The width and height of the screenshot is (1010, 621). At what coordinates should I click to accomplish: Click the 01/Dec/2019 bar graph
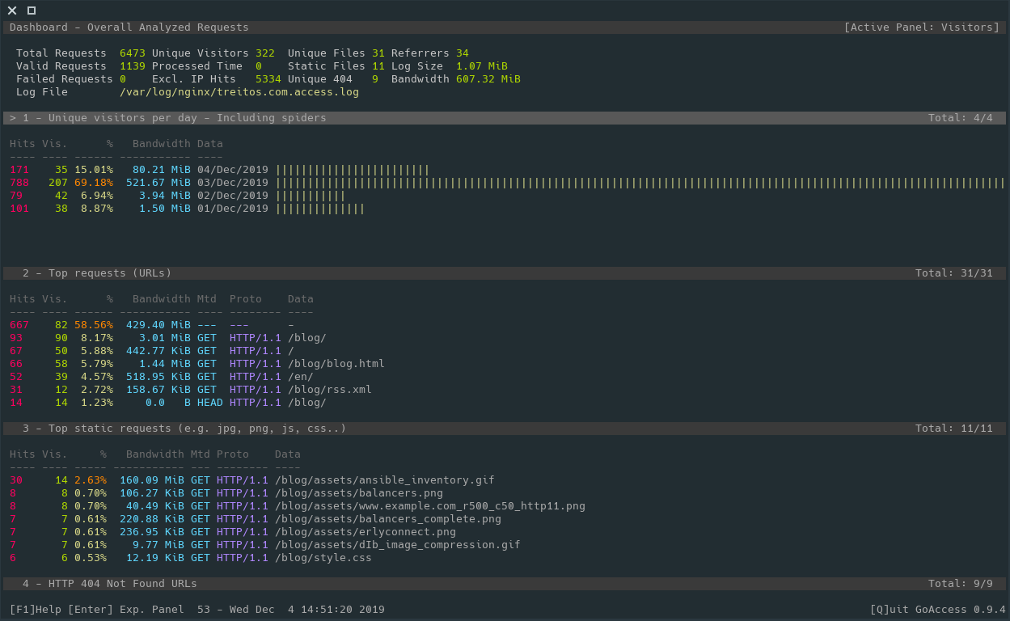tap(320, 209)
